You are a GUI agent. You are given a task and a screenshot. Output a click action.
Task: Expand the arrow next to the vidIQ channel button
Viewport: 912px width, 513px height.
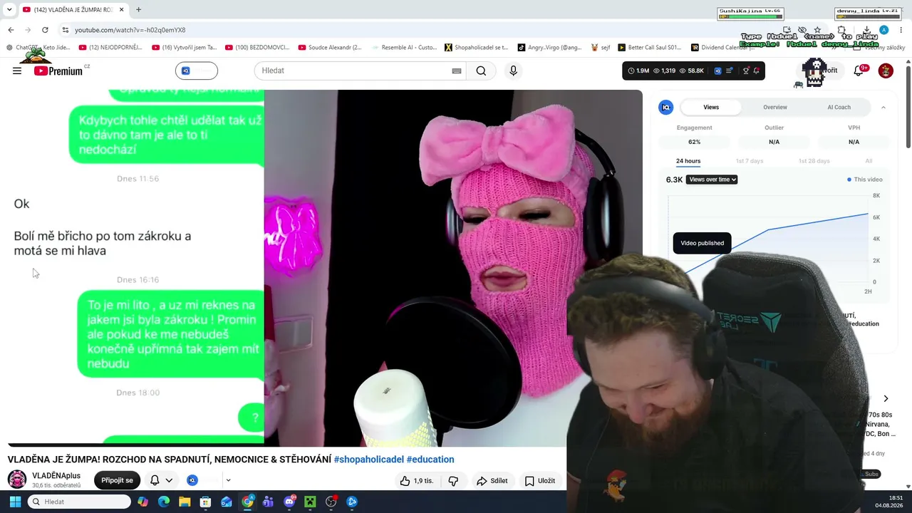[x=228, y=480]
